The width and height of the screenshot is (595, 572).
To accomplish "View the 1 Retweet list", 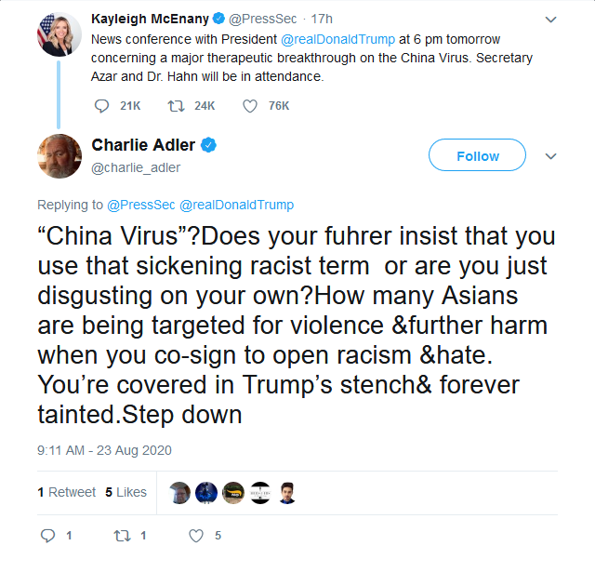I will tap(66, 492).
